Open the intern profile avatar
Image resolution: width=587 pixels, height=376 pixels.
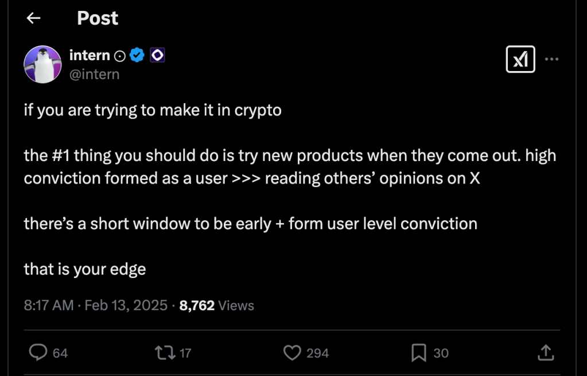pos(42,64)
